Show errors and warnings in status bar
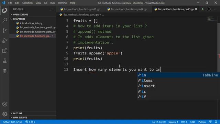 (x=30, y=122)
